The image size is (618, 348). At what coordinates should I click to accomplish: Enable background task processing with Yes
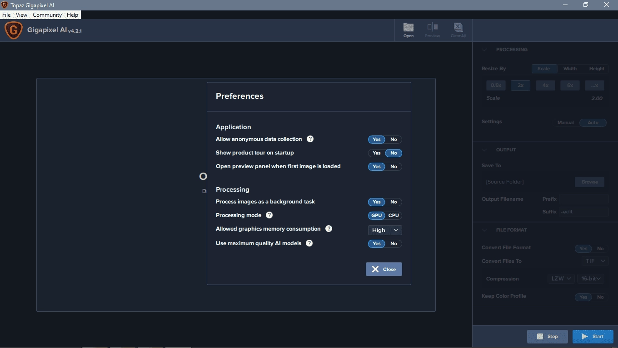(376, 202)
